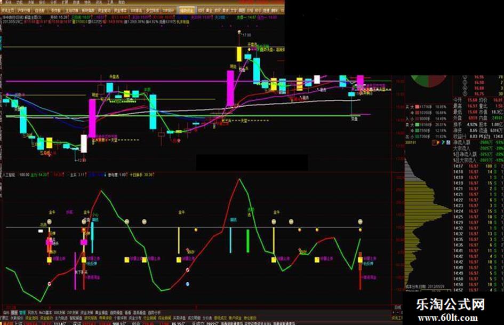
Task: Click the 参与度 1.00 indicator value
Action: [x=117, y=175]
